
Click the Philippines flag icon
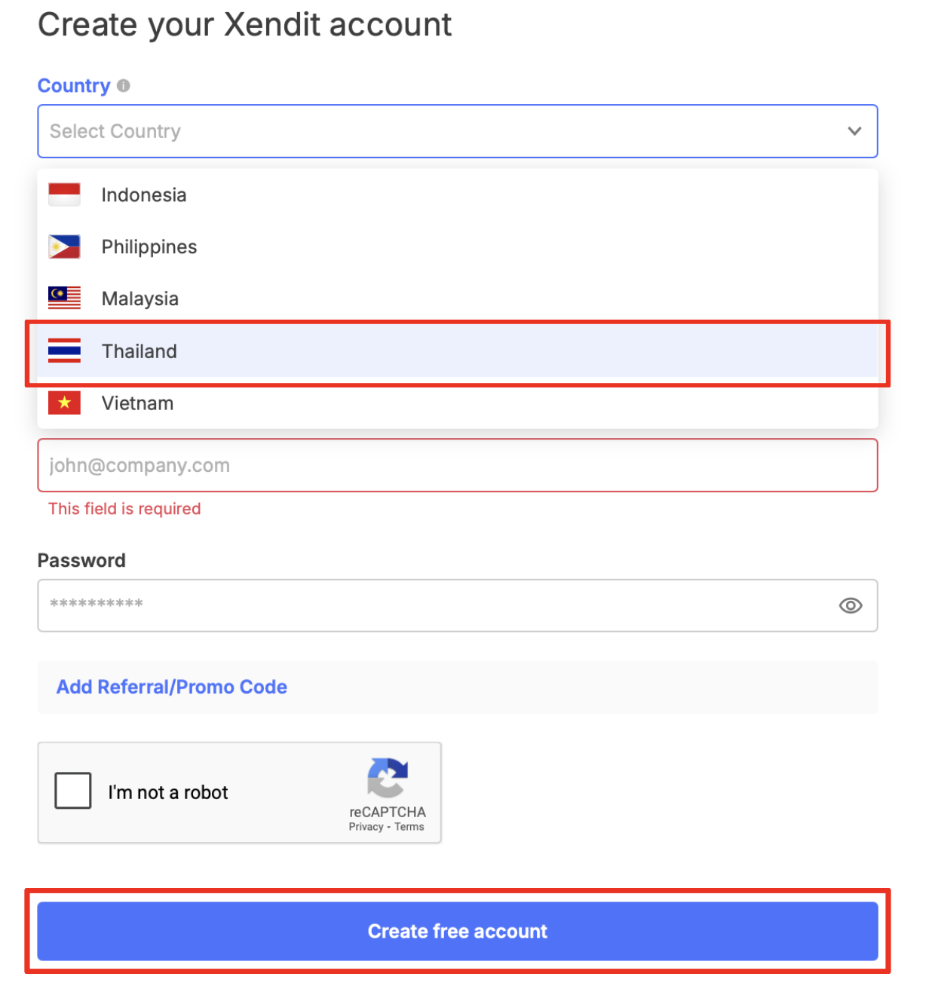tap(64, 246)
